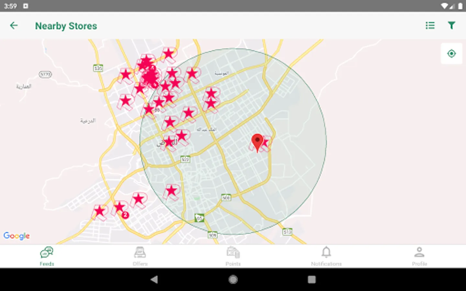Select the store cluster marker labeled 2
This screenshot has width=466, height=291.
120,209
